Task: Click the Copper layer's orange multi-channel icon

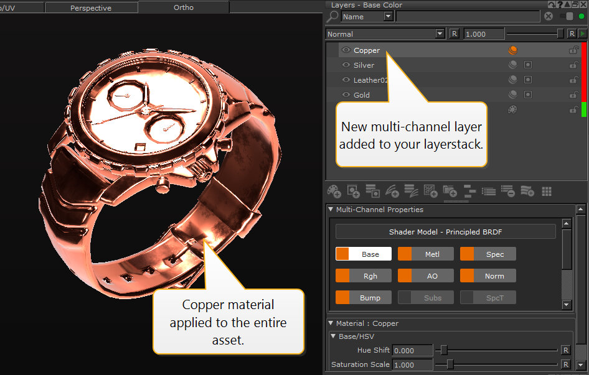Action: (513, 50)
